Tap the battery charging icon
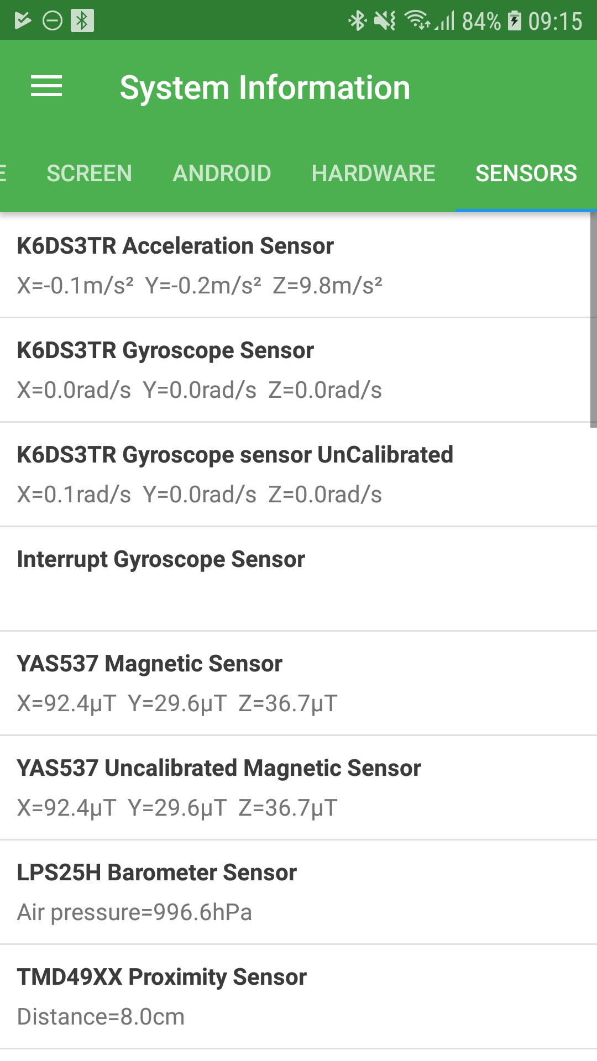Image resolution: width=597 pixels, height=1061 pixels. point(515,21)
